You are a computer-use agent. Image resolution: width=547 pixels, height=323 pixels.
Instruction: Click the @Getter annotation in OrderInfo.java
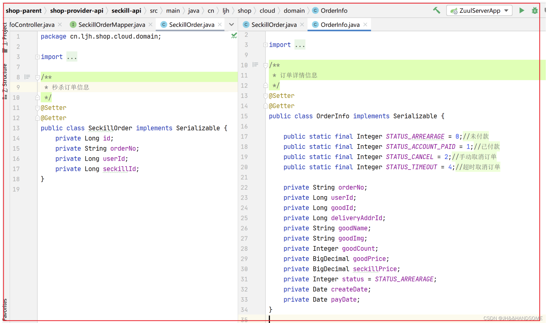(282, 106)
